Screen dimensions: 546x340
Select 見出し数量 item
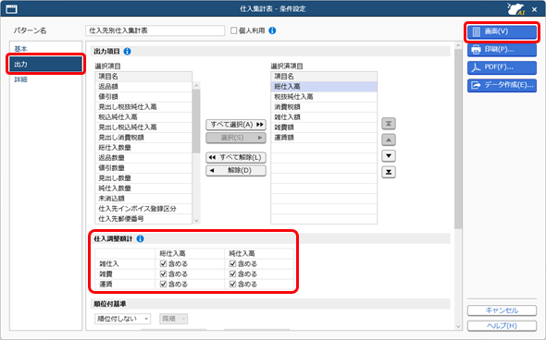tap(143, 178)
